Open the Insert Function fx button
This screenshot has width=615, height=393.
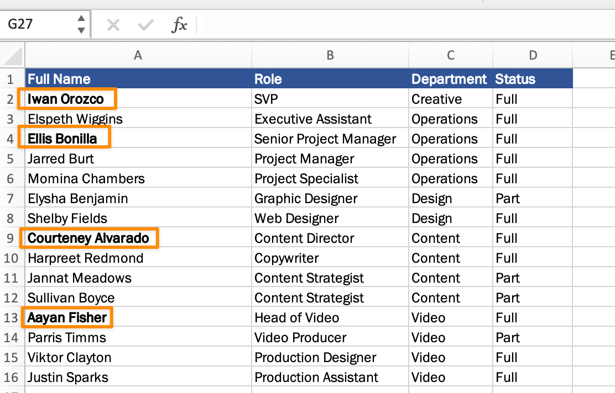coord(179,25)
